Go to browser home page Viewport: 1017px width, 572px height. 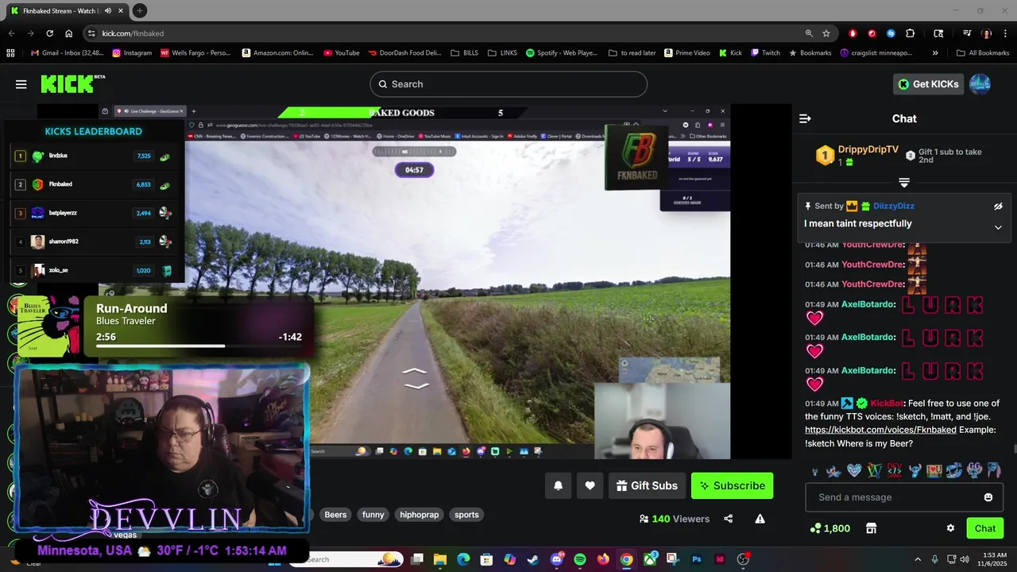pyautogui.click(x=68, y=33)
